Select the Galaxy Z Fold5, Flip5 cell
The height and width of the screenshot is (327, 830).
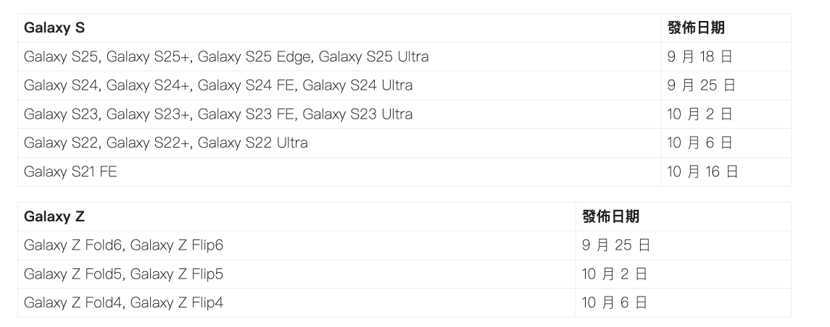[x=123, y=274]
